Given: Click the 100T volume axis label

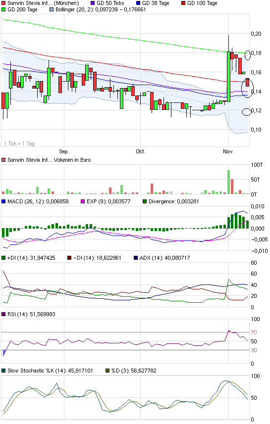Looking at the screenshot, I should (257, 165).
